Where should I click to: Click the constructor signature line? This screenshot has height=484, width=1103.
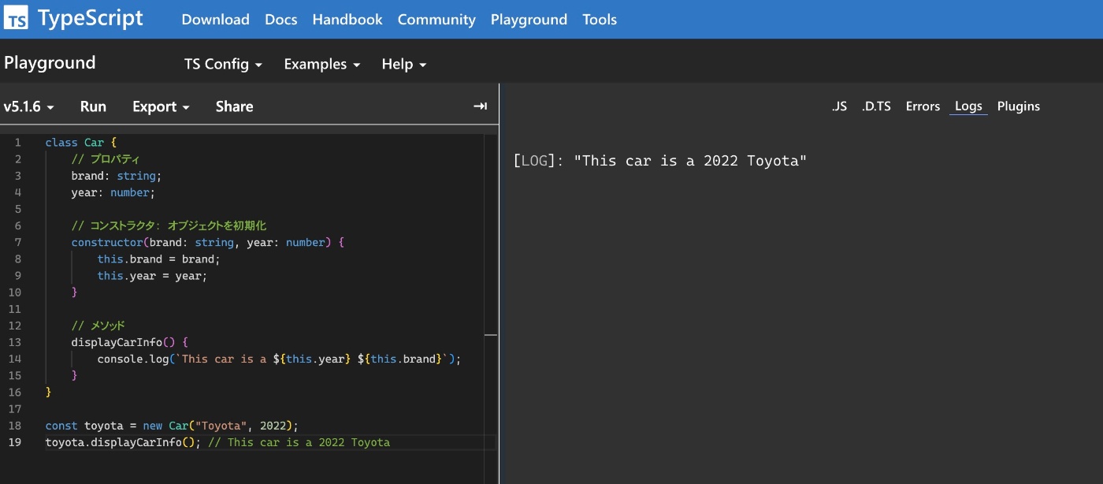pos(208,242)
